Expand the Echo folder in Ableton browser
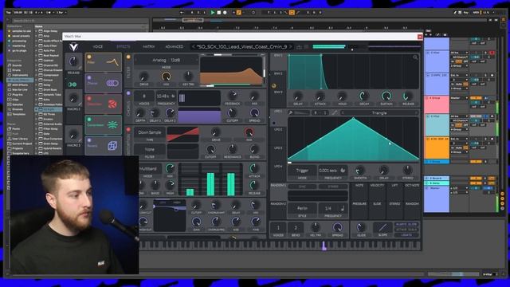Screen dimensions: 510x287 pyautogui.click(x=36, y=99)
